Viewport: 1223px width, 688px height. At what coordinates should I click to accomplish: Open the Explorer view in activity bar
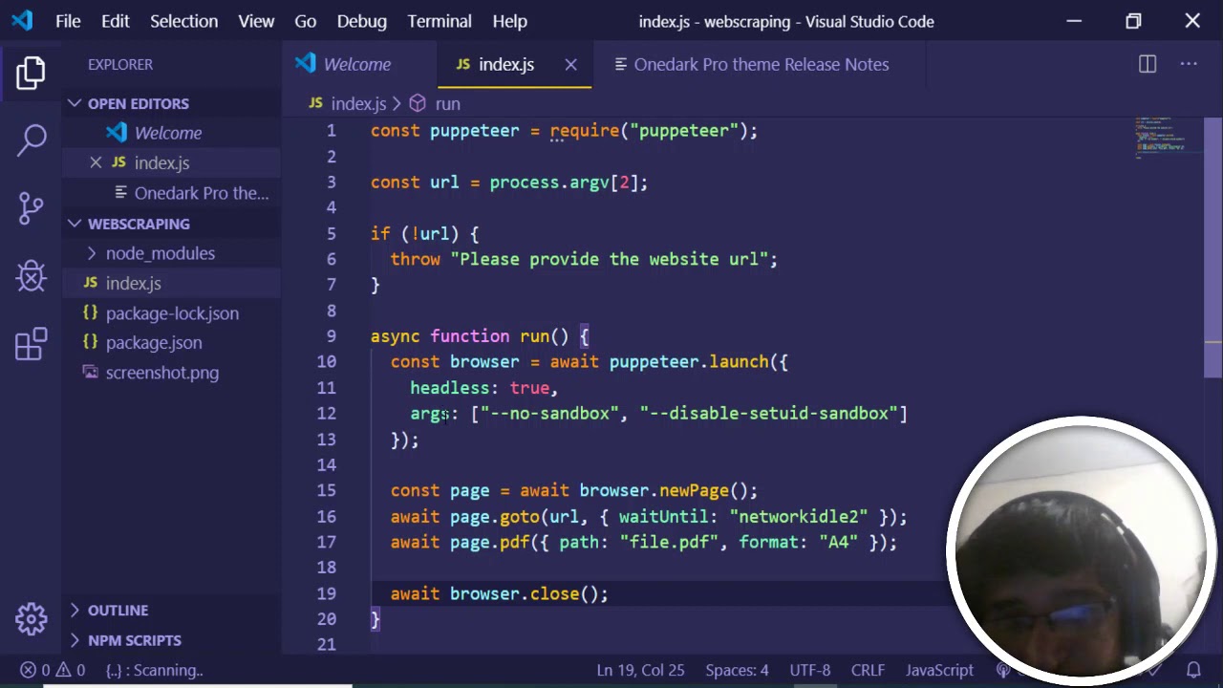coord(31,73)
